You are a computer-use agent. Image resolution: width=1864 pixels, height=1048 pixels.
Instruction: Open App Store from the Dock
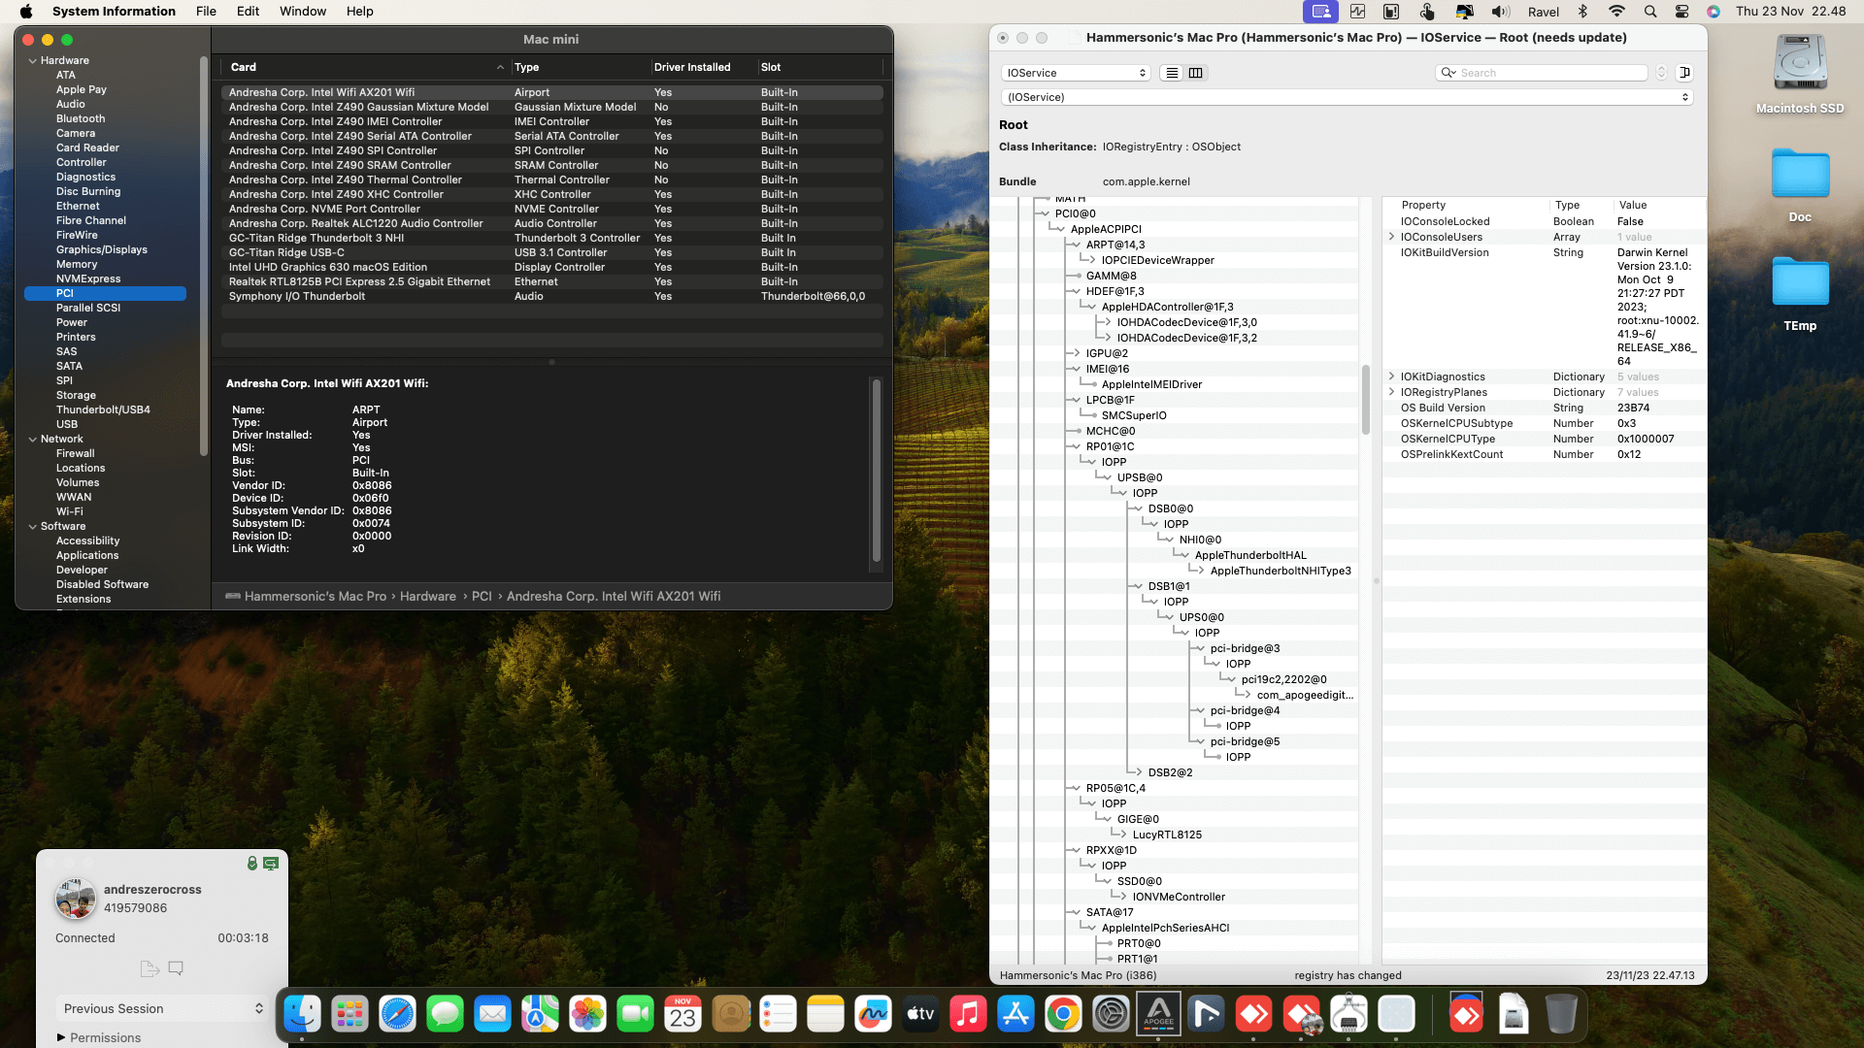(x=1015, y=1015)
